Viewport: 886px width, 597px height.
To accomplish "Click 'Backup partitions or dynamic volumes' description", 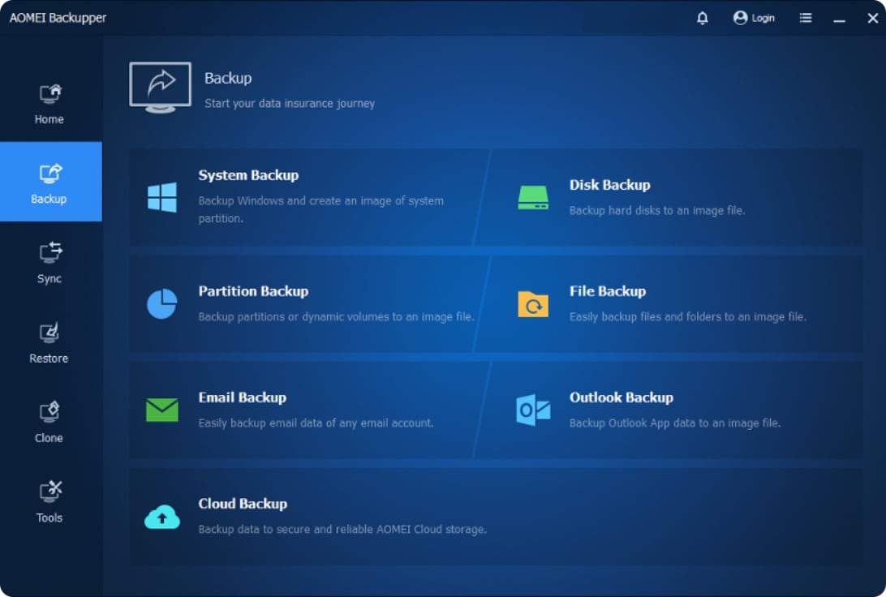I will click(x=336, y=316).
